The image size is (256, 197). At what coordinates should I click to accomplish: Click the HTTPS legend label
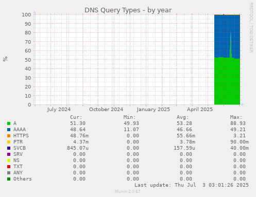tap(21, 136)
